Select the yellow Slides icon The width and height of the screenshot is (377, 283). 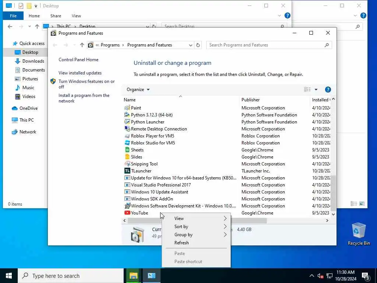click(127, 157)
